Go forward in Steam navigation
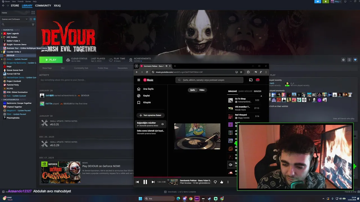360x202 pixels. pos(8,6)
